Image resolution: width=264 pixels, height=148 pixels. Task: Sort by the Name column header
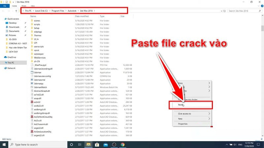(33, 16)
